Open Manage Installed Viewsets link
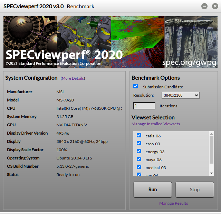221x214 pixels. (x=156, y=124)
